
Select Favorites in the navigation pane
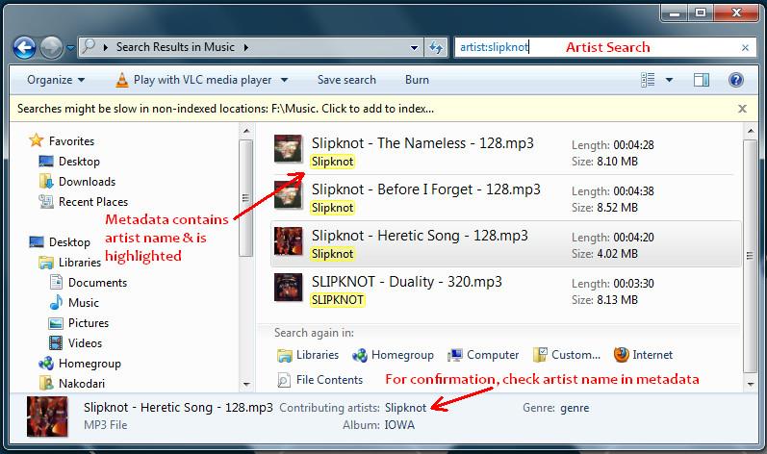(71, 141)
